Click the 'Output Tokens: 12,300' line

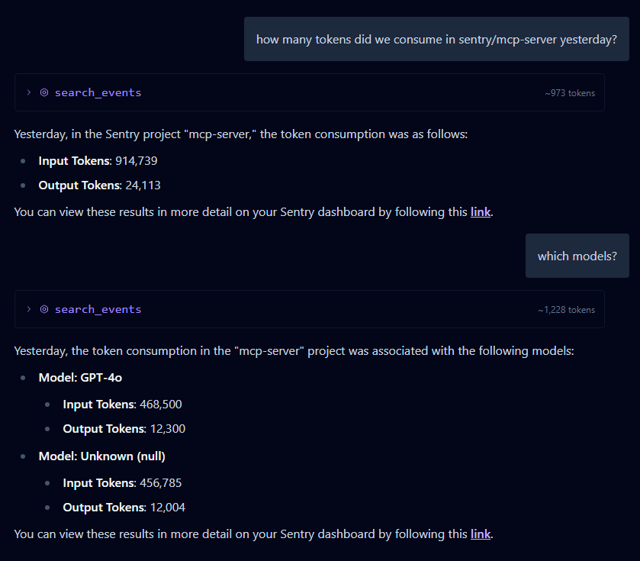click(124, 429)
